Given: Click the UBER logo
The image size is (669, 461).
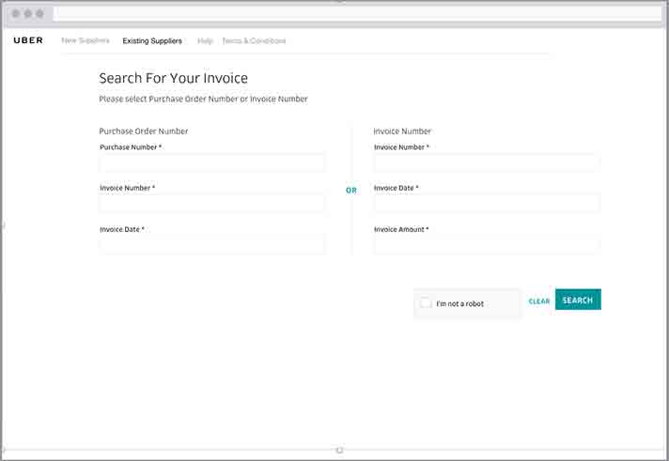Looking at the screenshot, I should pos(28,40).
